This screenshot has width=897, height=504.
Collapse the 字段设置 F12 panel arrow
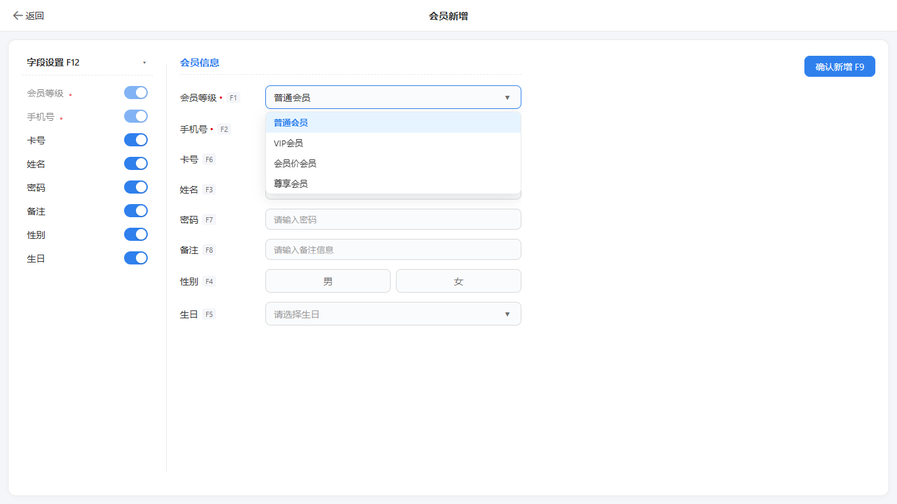pos(144,63)
